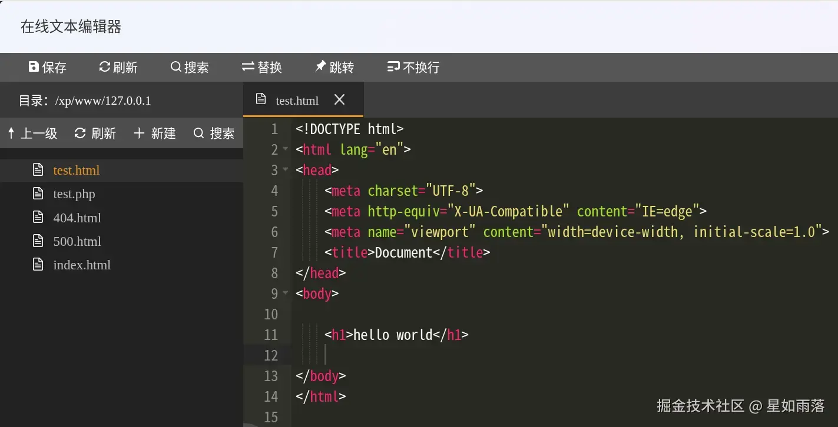Click the up-arrow icon beside 上一级
838x427 pixels.
(x=11, y=134)
